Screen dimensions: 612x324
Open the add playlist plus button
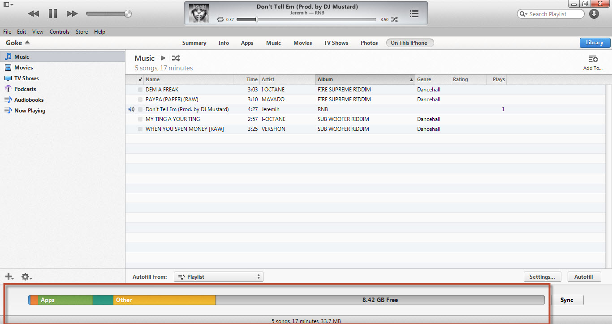tap(9, 277)
